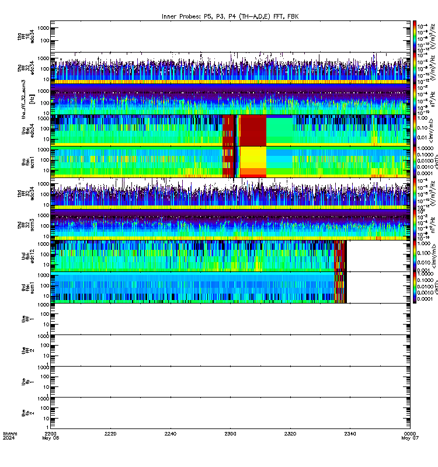The image size is (438, 467).
Task: Click the plot title "Inner Probes: P5, P3, P4 (TH-A,D,E) FFT, FBK"
Action: click(x=230, y=17)
